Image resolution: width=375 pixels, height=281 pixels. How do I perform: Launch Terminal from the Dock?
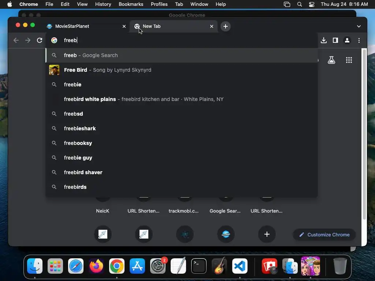199,266
